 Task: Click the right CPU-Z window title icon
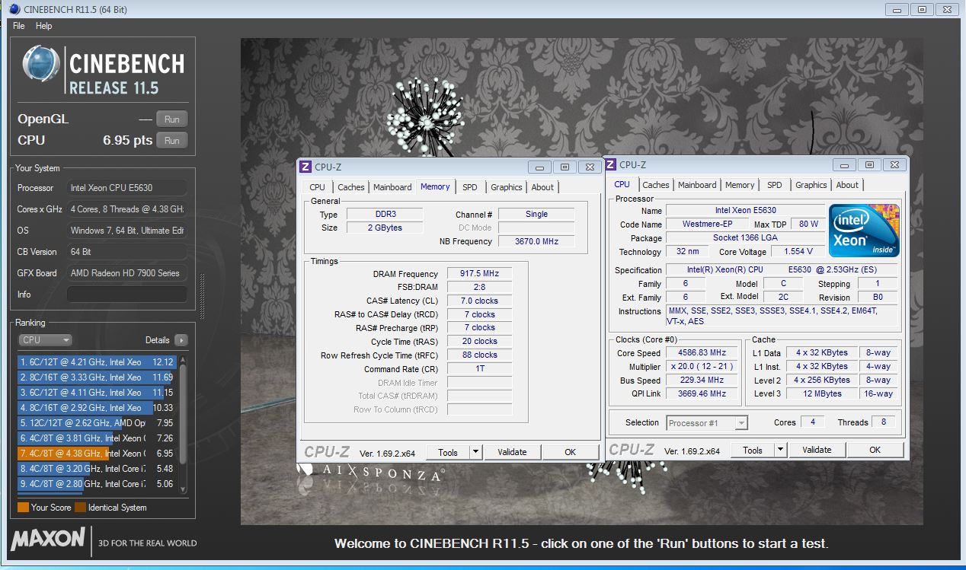point(610,164)
